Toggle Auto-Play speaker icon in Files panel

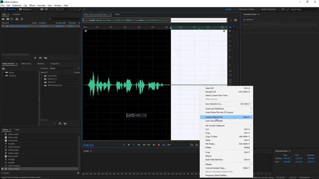click(x=45, y=58)
